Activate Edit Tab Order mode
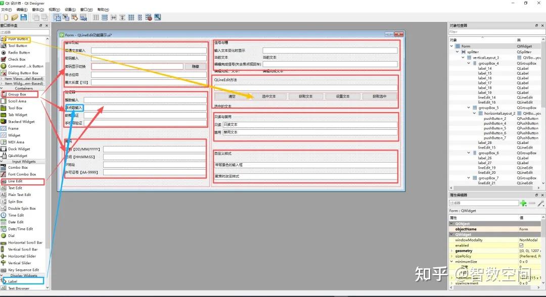This screenshot has height=297, width=546. coord(84,17)
